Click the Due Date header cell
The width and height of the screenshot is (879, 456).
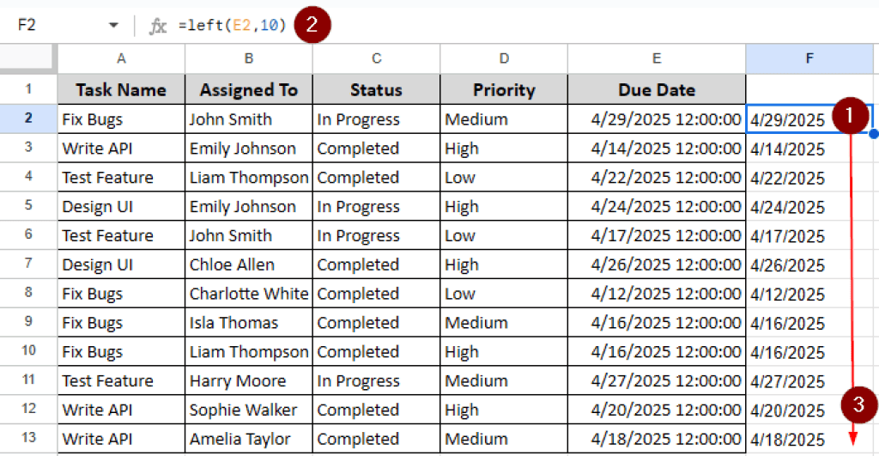tap(657, 89)
